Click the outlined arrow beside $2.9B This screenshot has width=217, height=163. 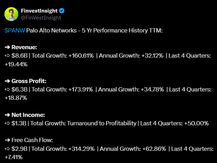pyautogui.click(x=7, y=149)
